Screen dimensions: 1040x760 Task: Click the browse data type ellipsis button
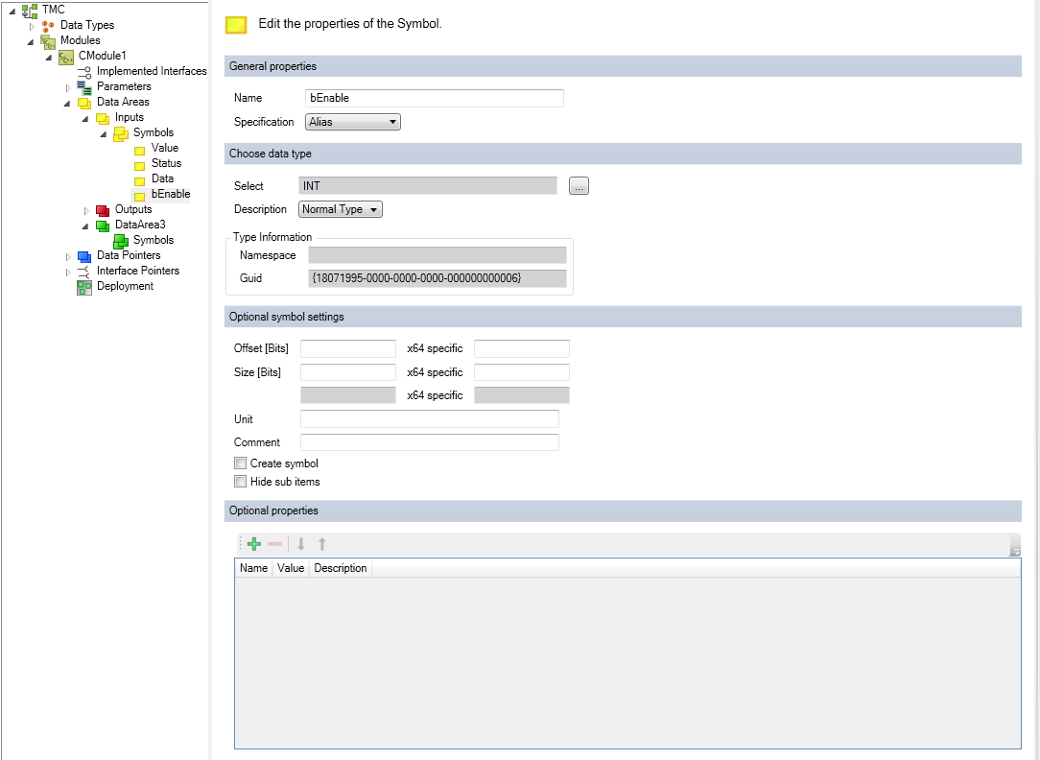coord(579,186)
